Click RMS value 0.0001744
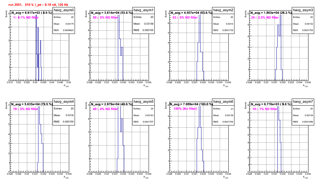This screenshot has width=319, height=183. (228, 122)
